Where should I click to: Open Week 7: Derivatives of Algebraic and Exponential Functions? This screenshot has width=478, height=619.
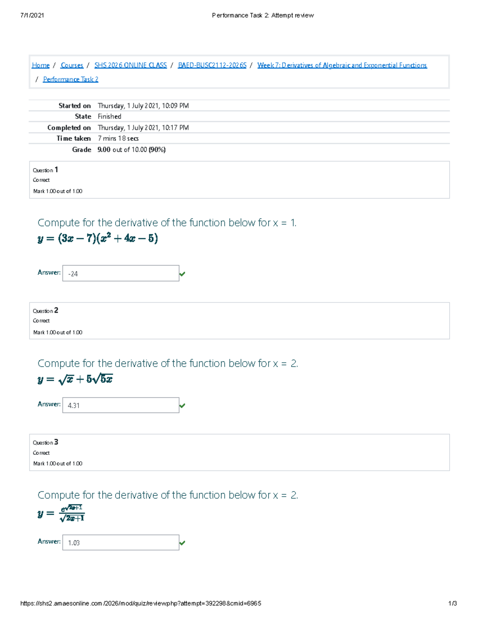pyautogui.click(x=342, y=65)
